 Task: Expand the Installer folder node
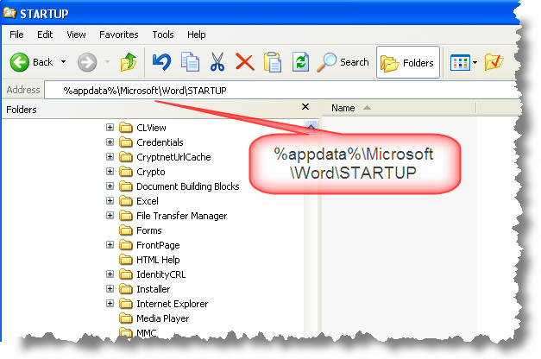110,288
